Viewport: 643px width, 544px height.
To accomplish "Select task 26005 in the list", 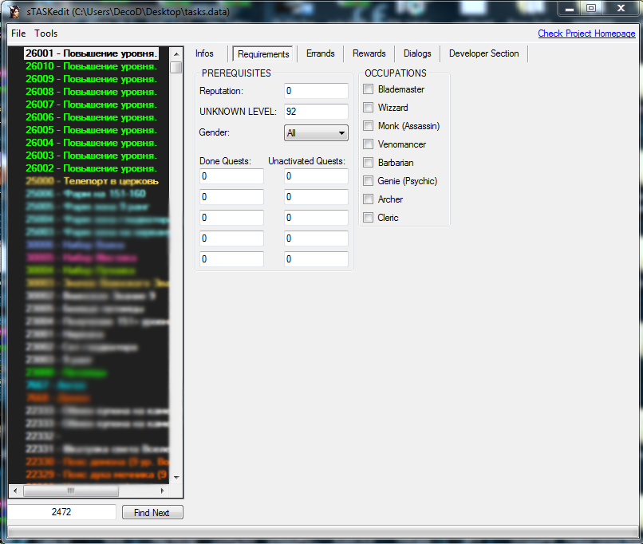I will click(91, 130).
